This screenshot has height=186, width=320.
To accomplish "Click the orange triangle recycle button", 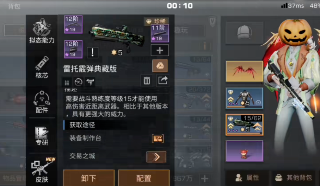I will 160,66.
